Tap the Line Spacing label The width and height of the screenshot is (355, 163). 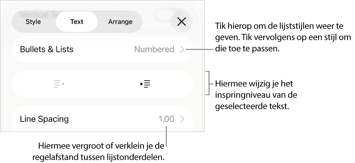[44, 119]
